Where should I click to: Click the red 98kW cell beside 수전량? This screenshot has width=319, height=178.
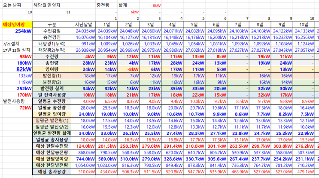tap(17, 56)
